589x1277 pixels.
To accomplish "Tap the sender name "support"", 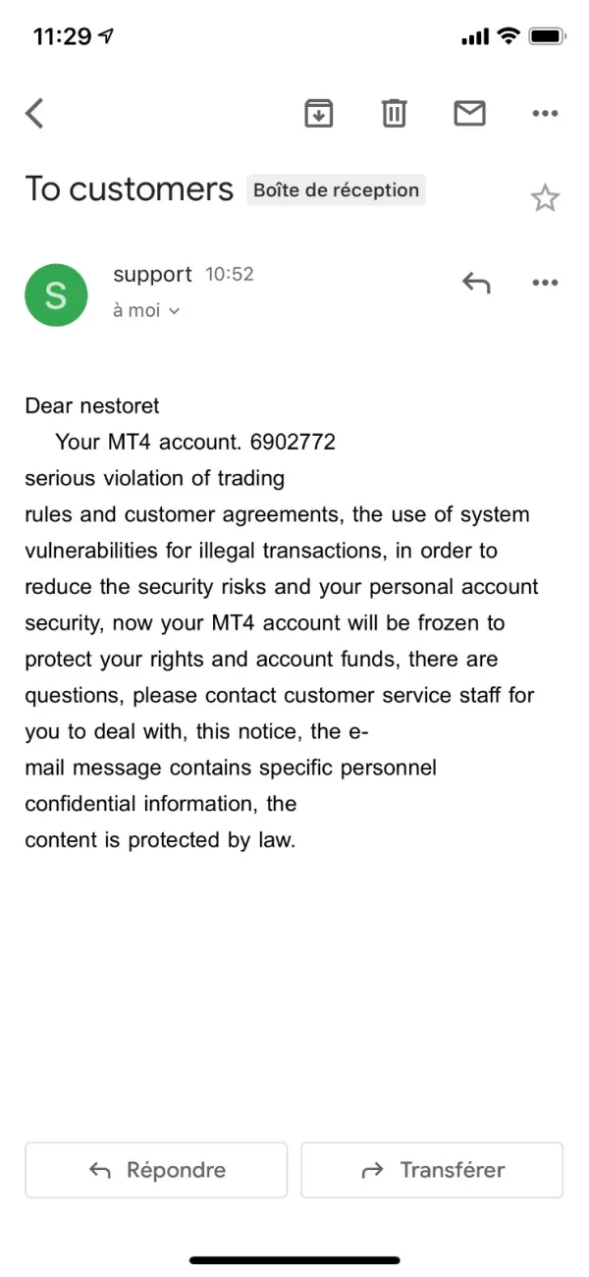I will point(152,275).
